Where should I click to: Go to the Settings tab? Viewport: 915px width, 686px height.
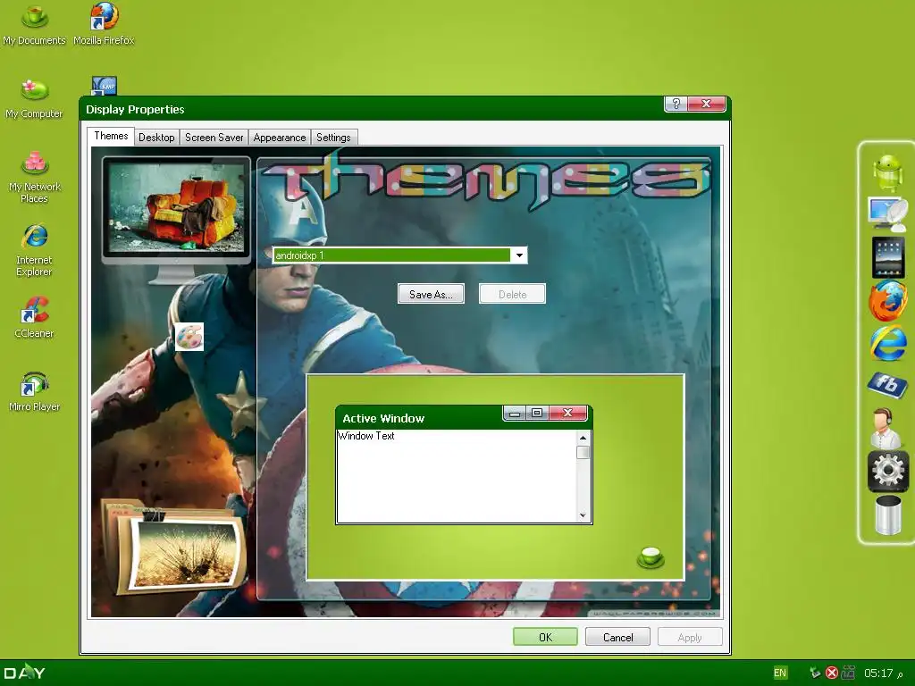(334, 138)
